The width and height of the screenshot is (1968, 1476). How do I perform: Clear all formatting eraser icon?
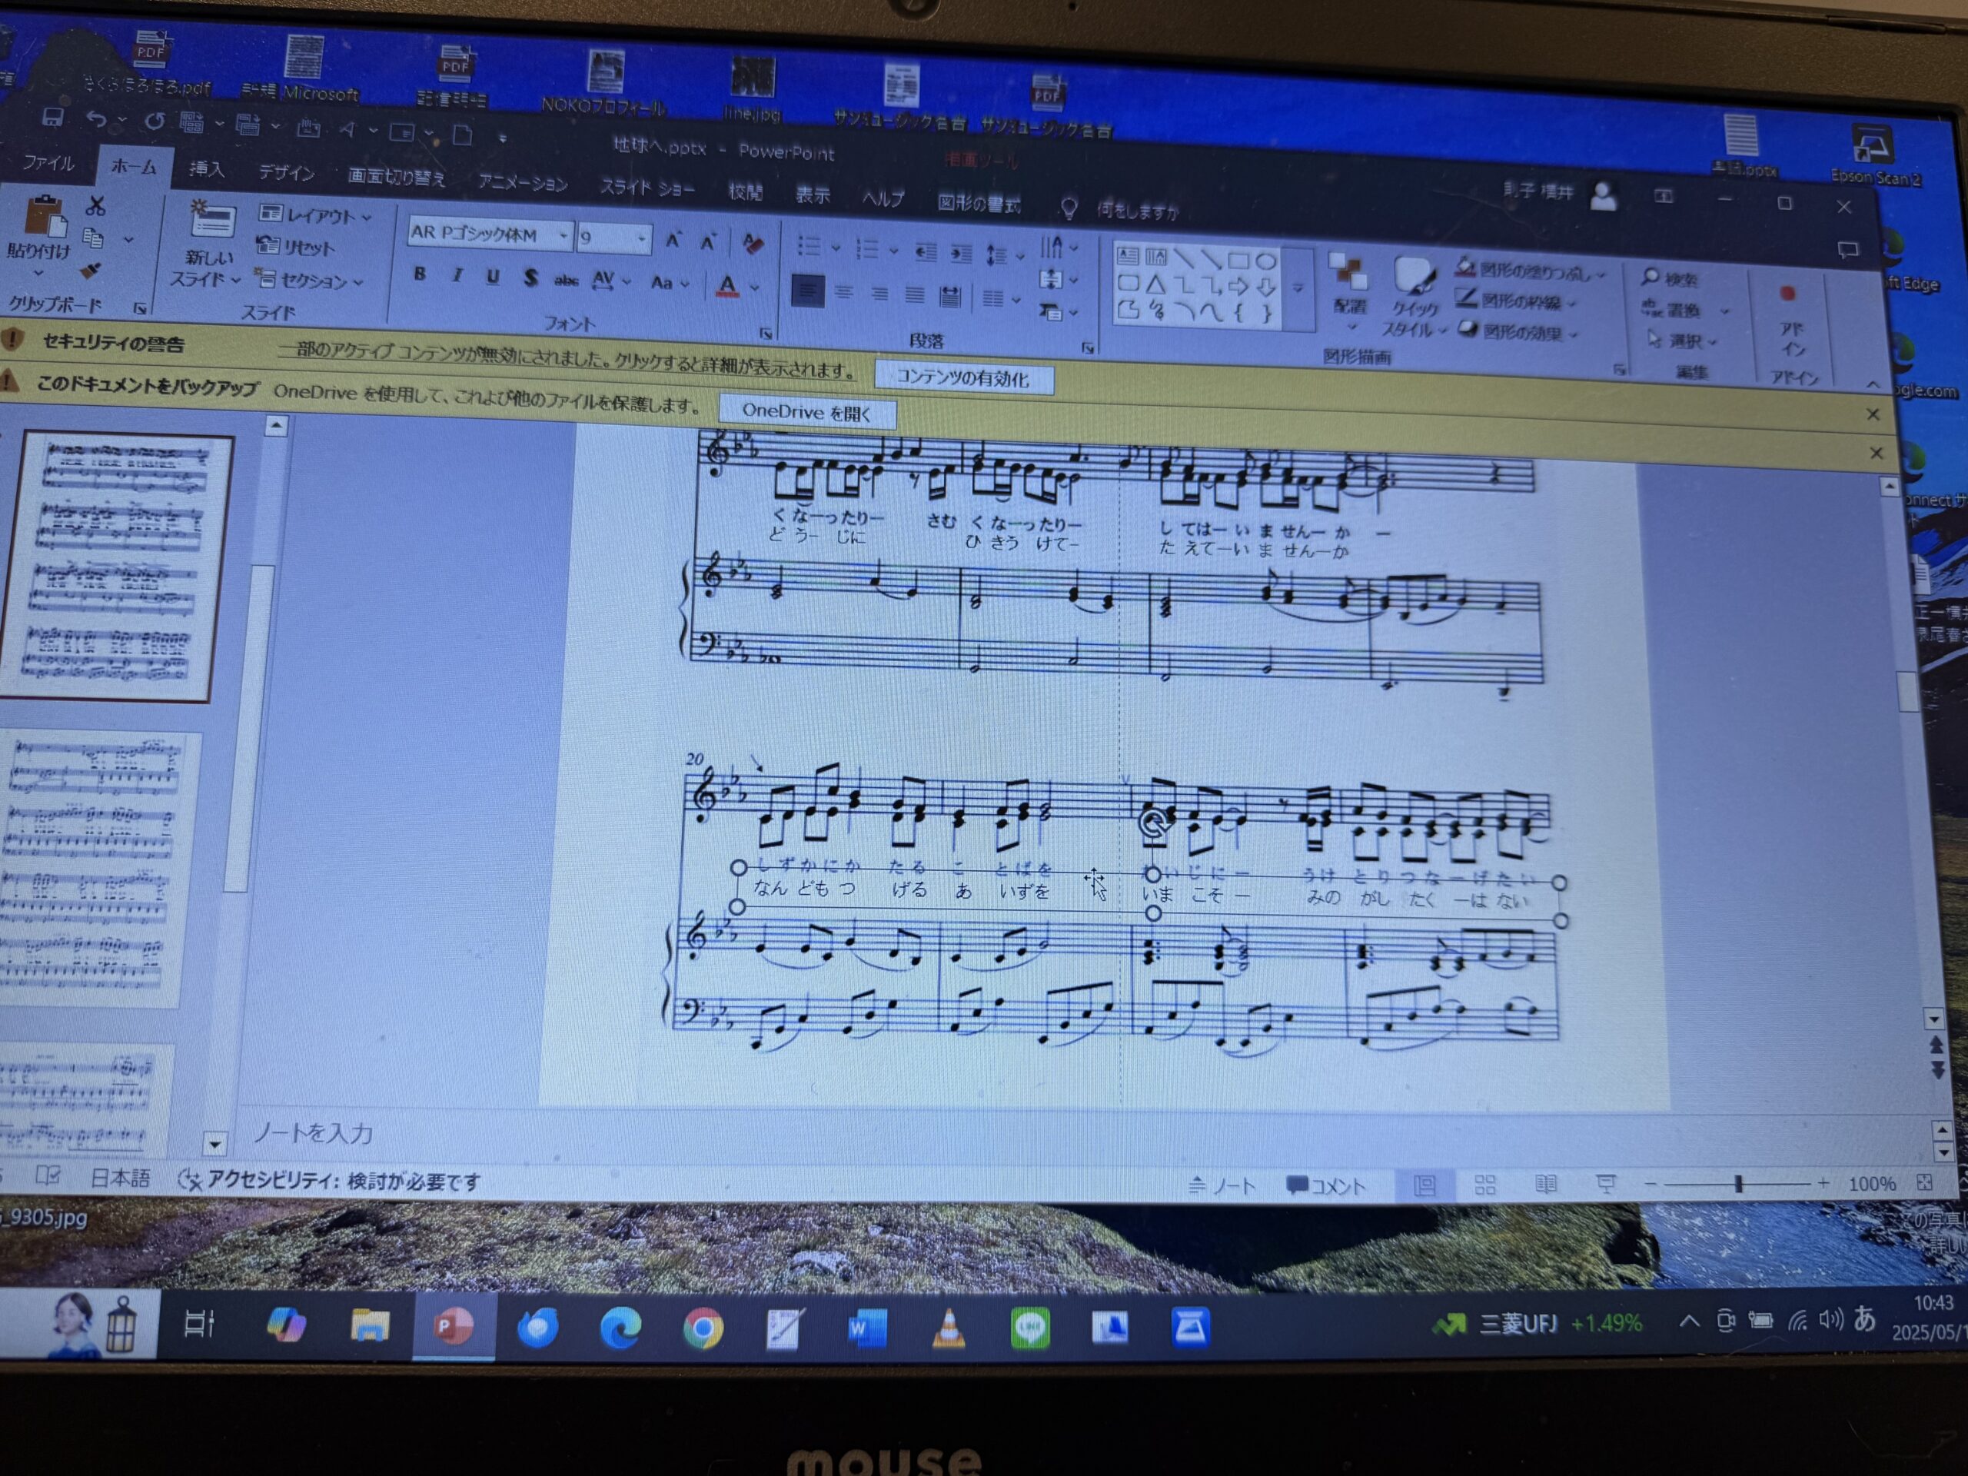(752, 243)
